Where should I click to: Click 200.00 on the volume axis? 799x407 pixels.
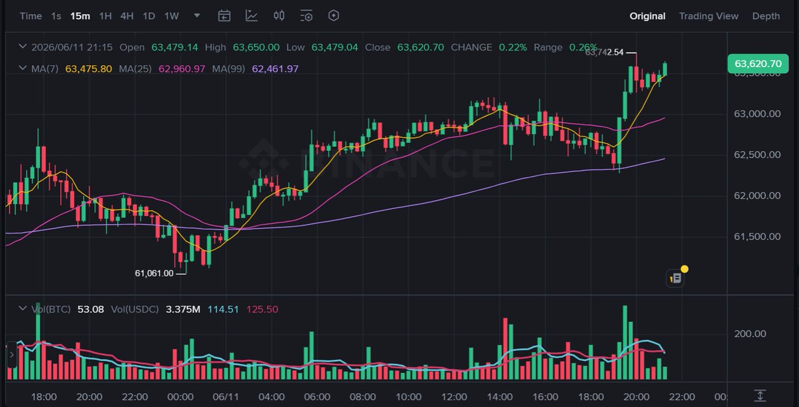point(750,334)
